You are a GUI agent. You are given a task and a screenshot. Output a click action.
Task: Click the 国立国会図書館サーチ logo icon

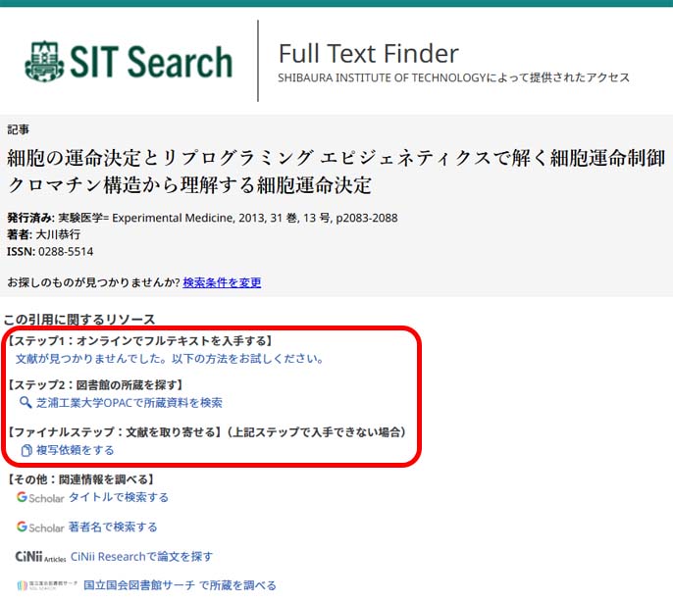pyautogui.click(x=47, y=585)
